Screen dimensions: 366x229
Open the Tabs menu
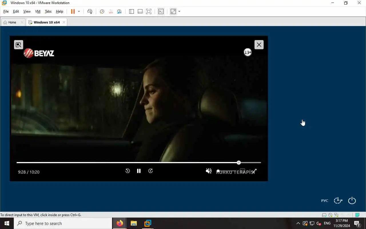[48, 11]
